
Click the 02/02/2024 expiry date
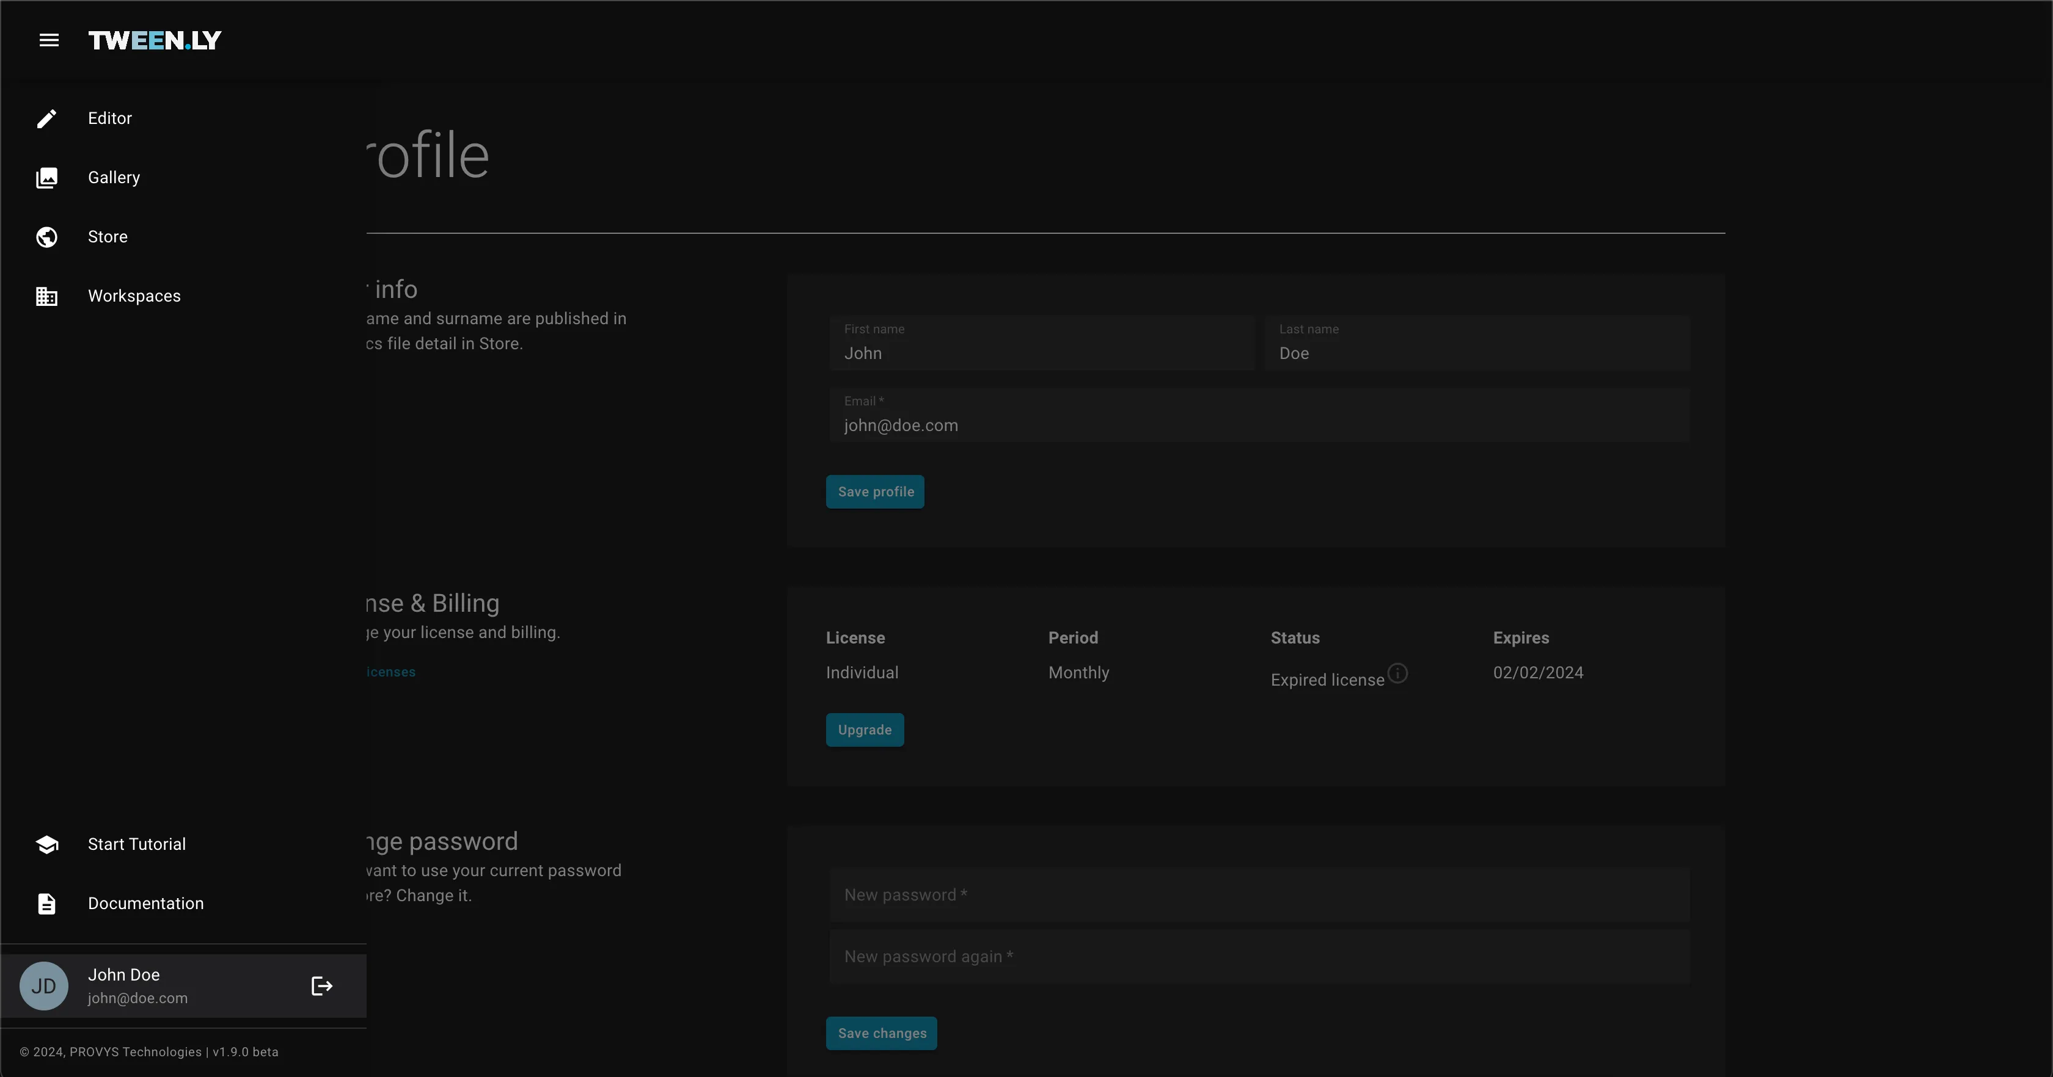pos(1538,672)
